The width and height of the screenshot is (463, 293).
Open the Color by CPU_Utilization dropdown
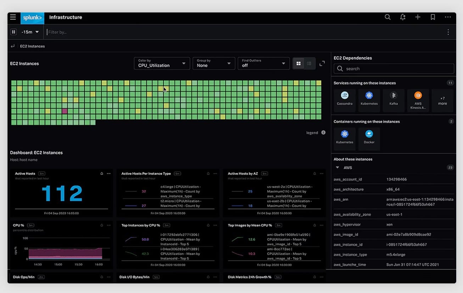162,63
